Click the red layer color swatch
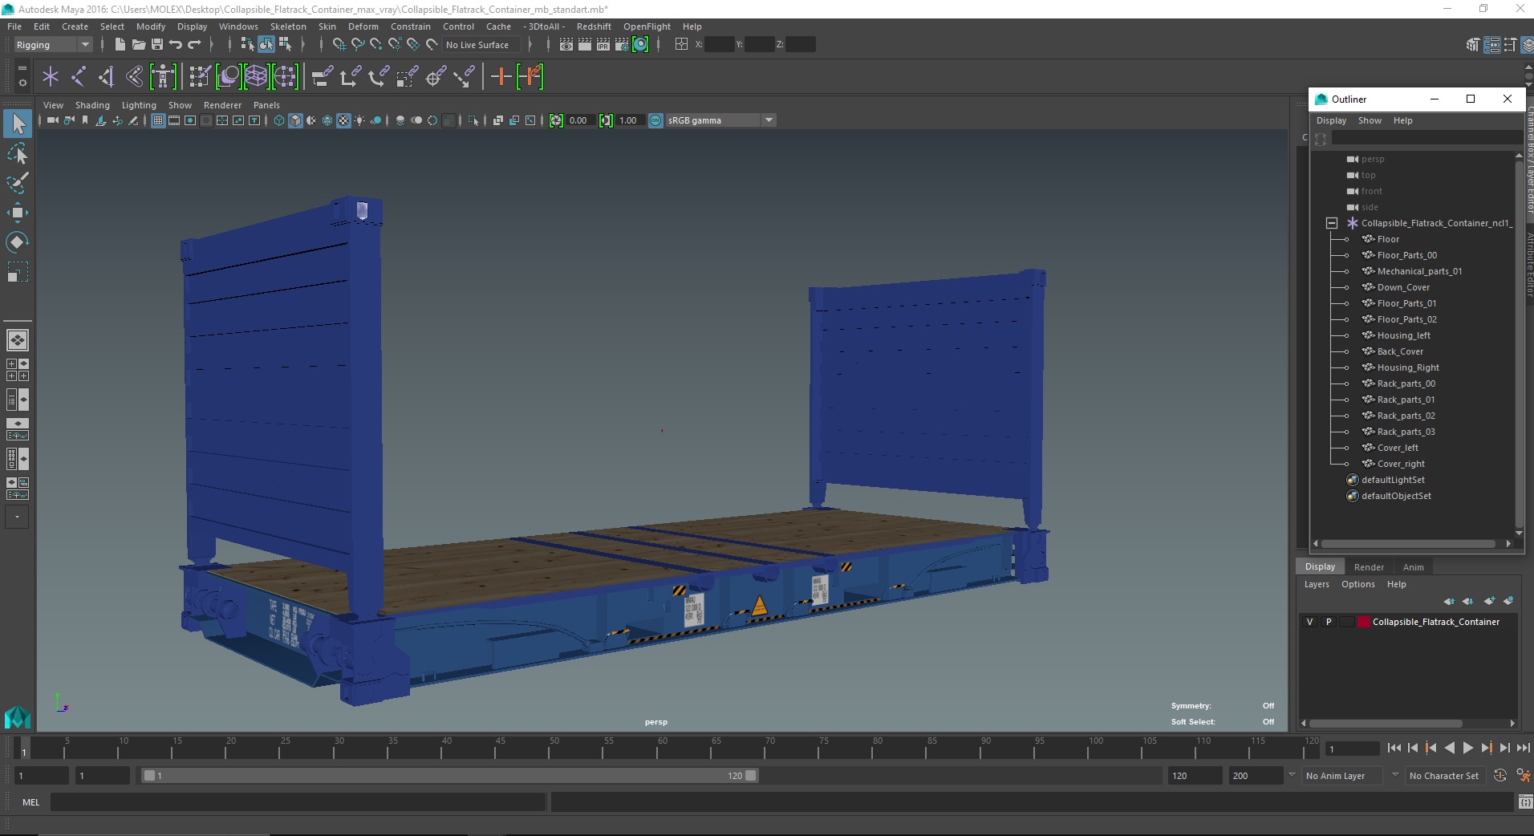 coord(1364,622)
